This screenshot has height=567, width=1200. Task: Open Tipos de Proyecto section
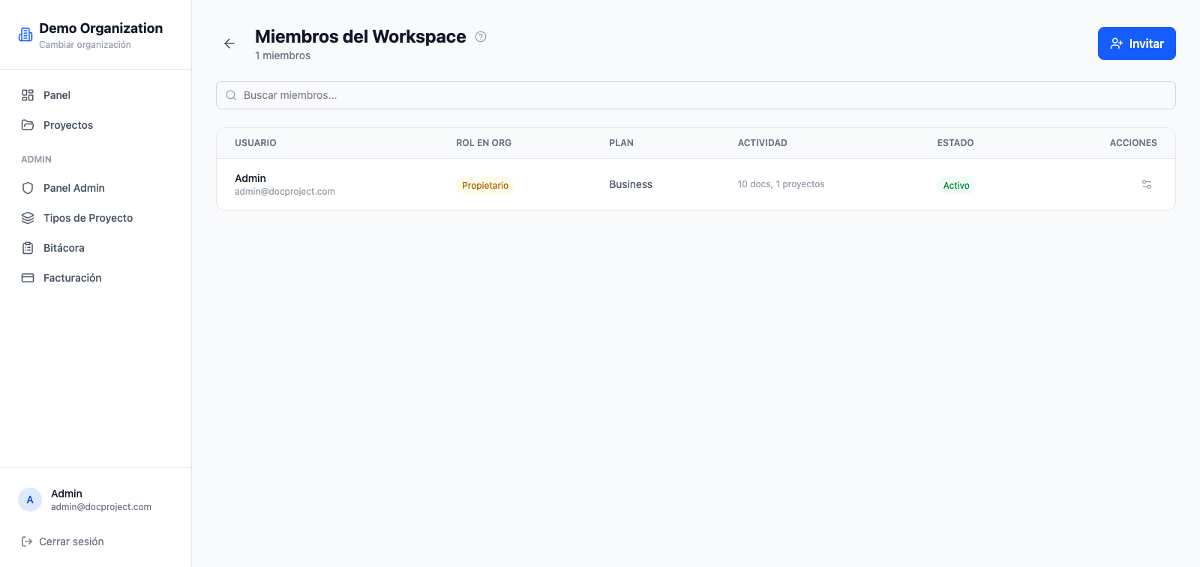(x=96, y=218)
